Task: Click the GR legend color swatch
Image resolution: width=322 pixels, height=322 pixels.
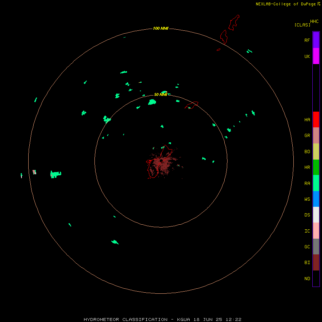Action: tap(316, 136)
